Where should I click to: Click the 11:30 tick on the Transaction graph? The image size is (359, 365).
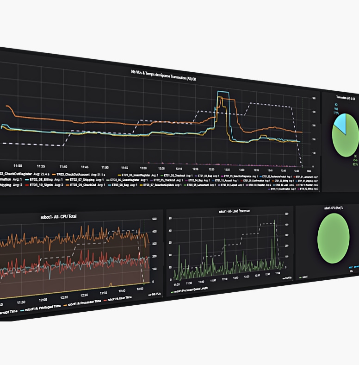click(x=18, y=166)
